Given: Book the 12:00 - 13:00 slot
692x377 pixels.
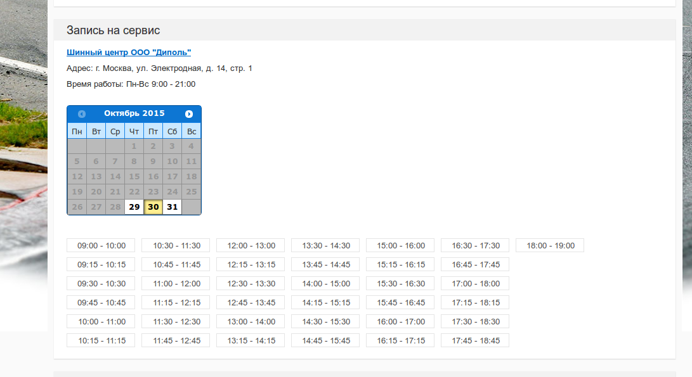Looking at the screenshot, I should (251, 246).
